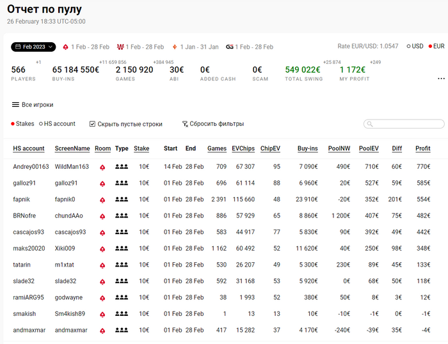
Task: Click three-players type icon in fapnik row
Action: pos(122,199)
